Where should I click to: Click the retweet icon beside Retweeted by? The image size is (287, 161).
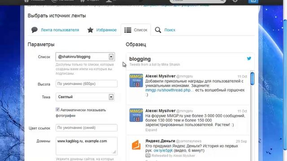148,156
